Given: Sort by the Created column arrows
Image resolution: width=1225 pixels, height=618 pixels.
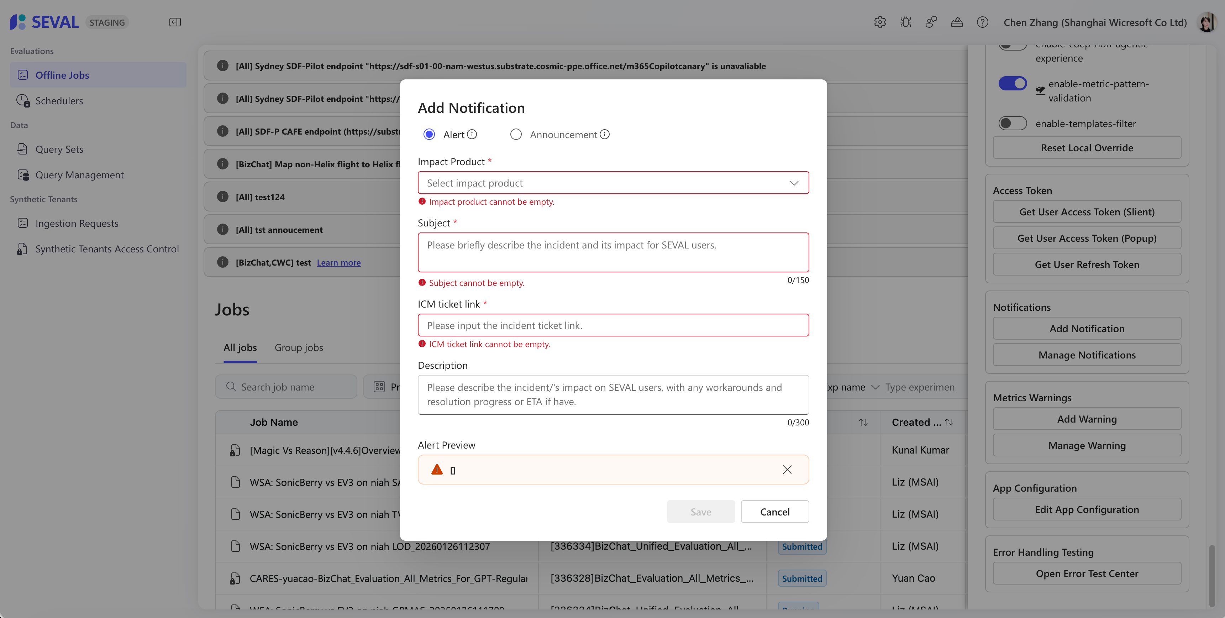Looking at the screenshot, I should [949, 423].
